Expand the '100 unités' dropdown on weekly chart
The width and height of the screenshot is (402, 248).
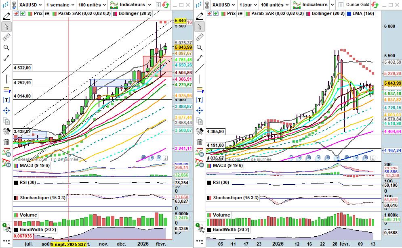[x=93, y=5]
